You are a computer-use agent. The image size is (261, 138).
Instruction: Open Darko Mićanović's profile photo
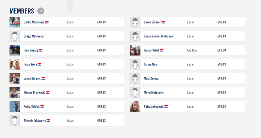pyautogui.click(x=15, y=22)
